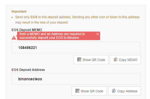The height and width of the screenshot is (99, 150).
Task: Click the bold EOS word in the warning
Action: pyautogui.click(x=34, y=17)
